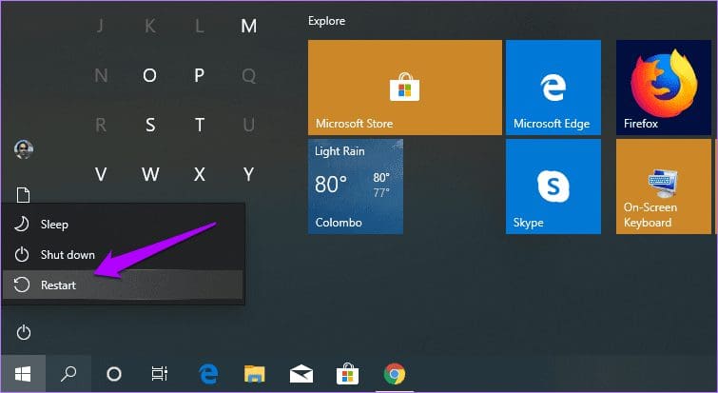Open Cortana circle on the taskbar
The height and width of the screenshot is (393, 718).
[113, 374]
